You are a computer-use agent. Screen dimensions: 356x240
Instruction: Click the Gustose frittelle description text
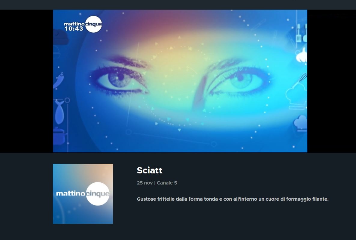point(233,199)
